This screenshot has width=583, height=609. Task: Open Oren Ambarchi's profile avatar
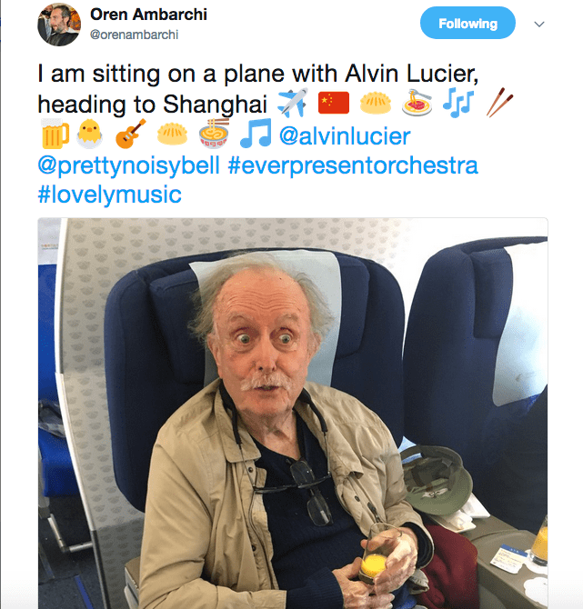[x=59, y=24]
